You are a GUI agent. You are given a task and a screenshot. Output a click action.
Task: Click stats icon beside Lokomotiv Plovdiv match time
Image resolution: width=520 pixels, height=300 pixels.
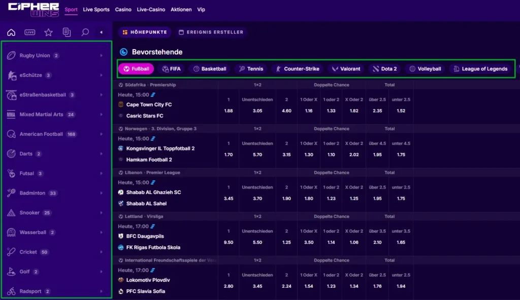point(152,270)
